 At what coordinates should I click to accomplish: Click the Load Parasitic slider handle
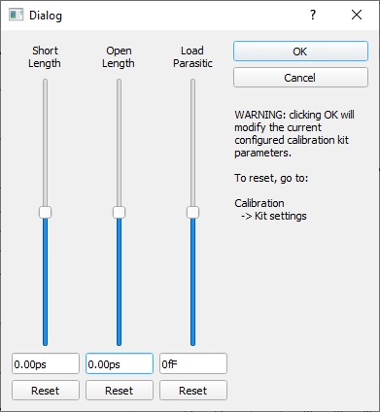pos(192,213)
